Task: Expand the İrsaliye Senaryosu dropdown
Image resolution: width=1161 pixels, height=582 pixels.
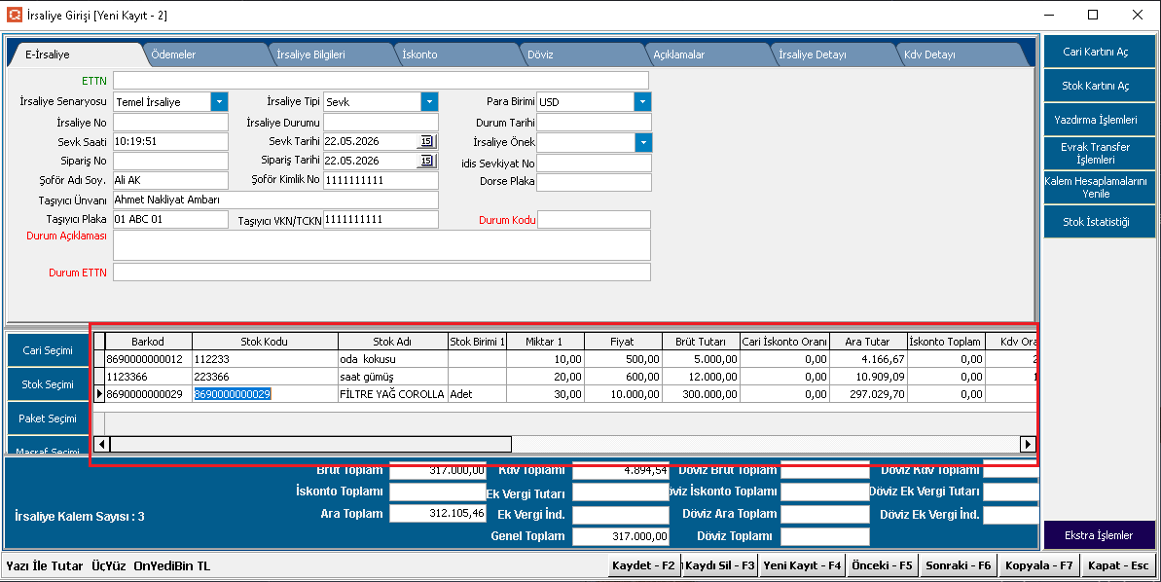Action: (x=219, y=101)
